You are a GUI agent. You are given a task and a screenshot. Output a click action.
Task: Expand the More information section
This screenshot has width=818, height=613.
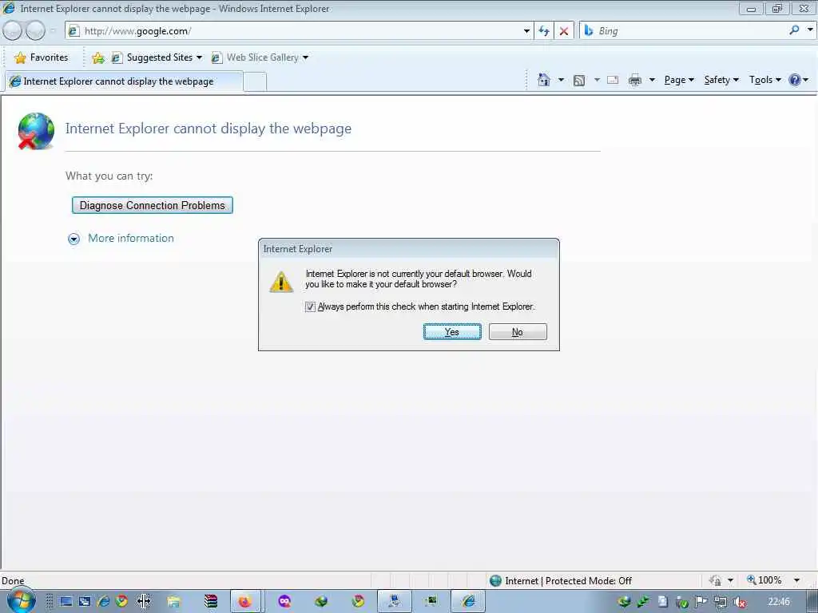(x=74, y=239)
